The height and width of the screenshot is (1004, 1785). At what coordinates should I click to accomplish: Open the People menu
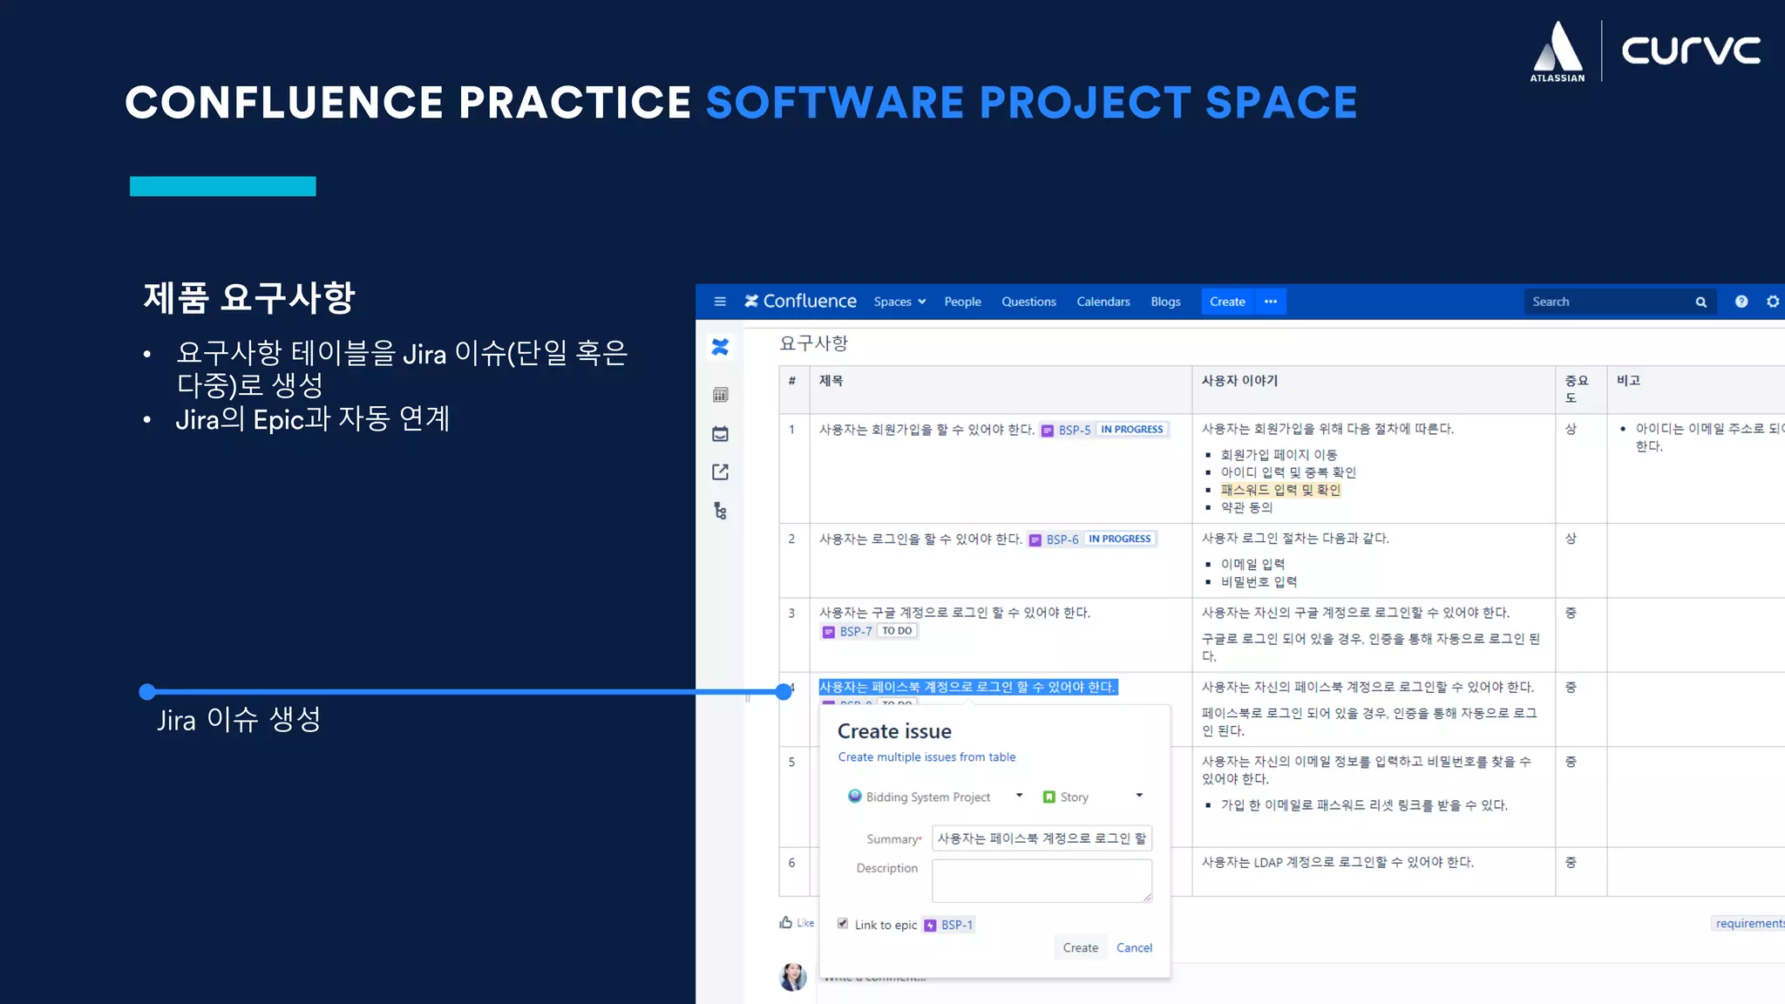[x=962, y=302]
